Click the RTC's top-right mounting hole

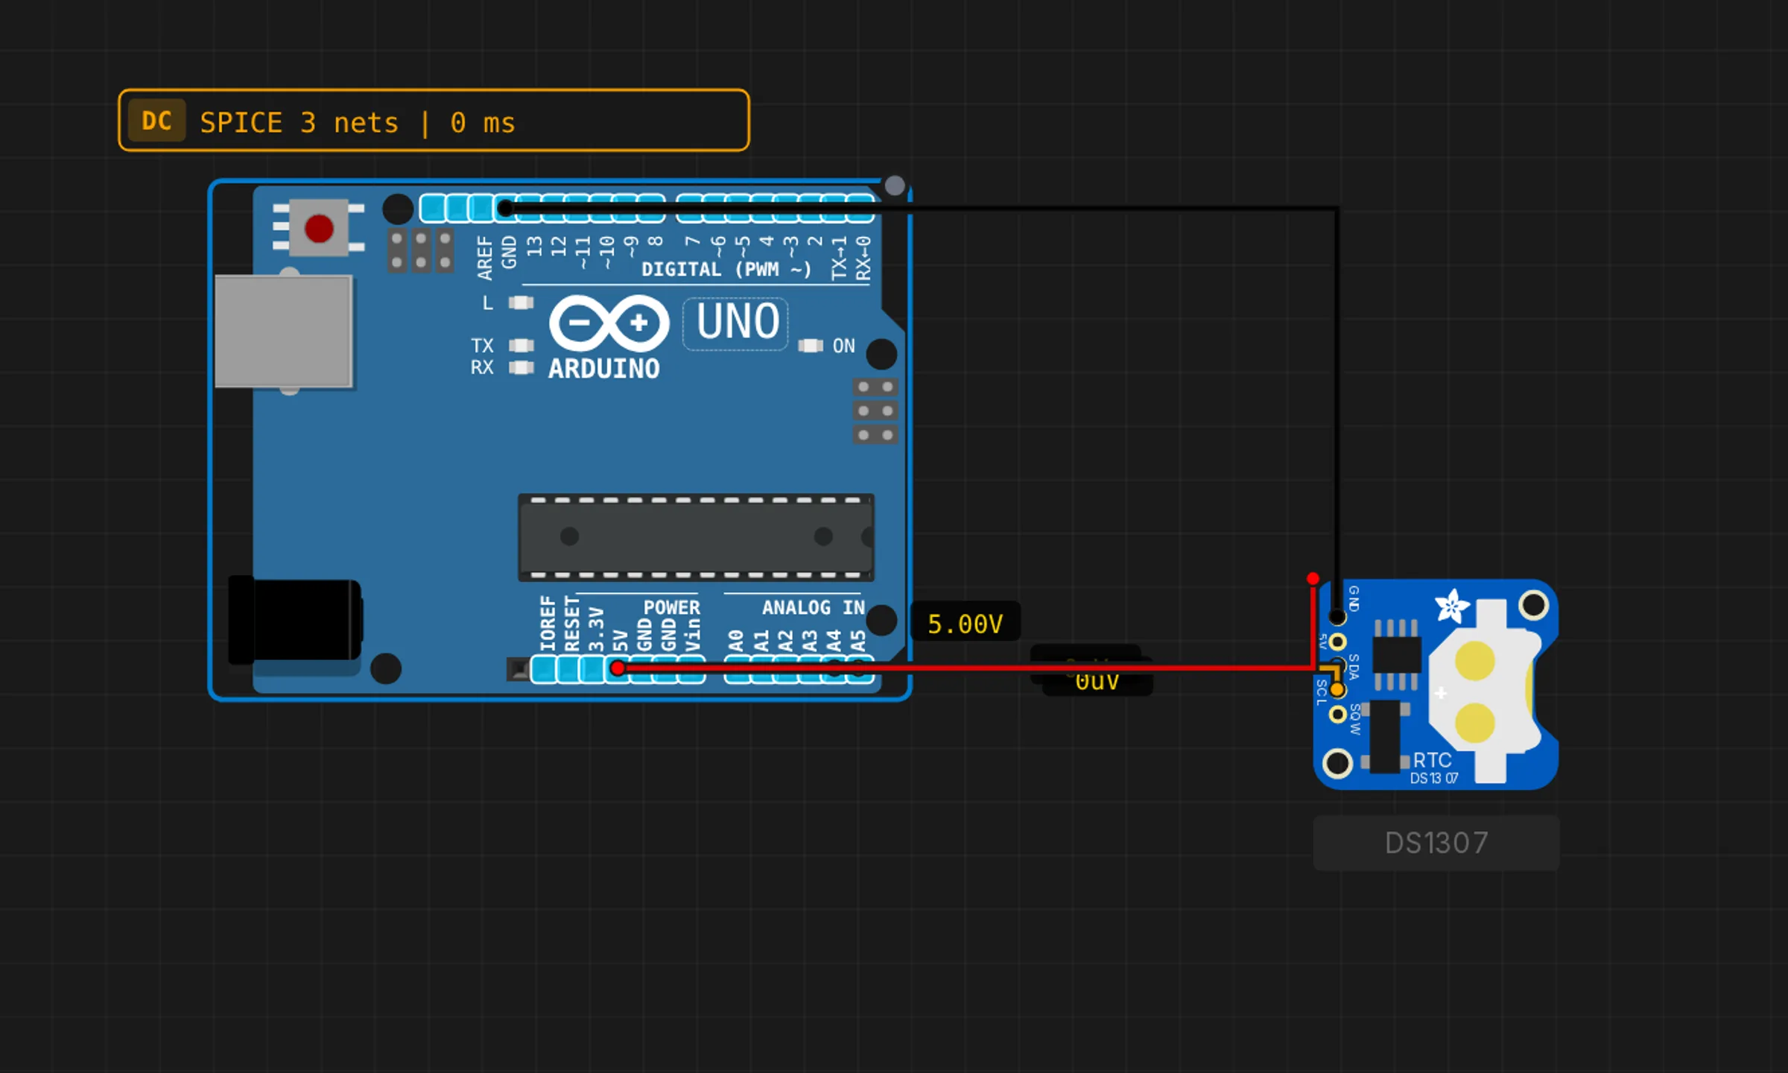tap(1534, 605)
